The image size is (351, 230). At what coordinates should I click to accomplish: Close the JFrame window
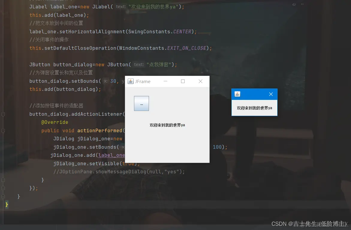tap(201, 81)
